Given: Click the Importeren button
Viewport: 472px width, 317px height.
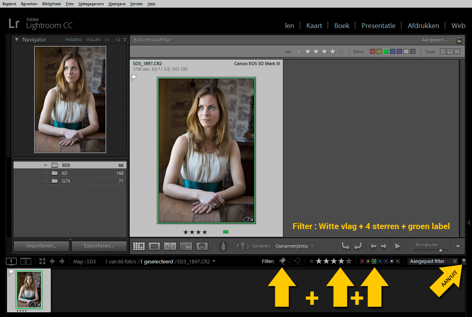Looking at the screenshot, I should tap(41, 246).
